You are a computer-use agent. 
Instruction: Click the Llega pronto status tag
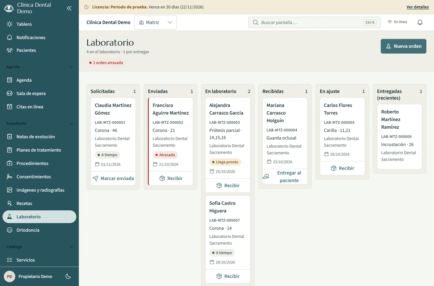tap(225, 162)
